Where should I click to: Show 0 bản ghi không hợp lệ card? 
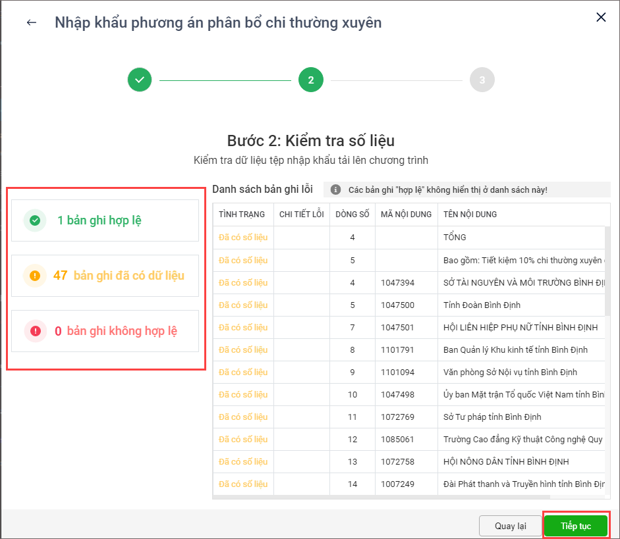(105, 331)
